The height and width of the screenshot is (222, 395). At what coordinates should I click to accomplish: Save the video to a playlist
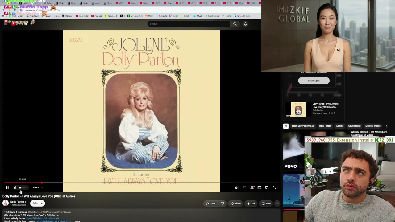tap(266, 203)
